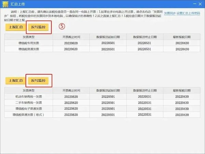This screenshot has height=154, width=205.
Task: Click 20220501 in the 增值税普通发票 row
Action: coord(108,49)
